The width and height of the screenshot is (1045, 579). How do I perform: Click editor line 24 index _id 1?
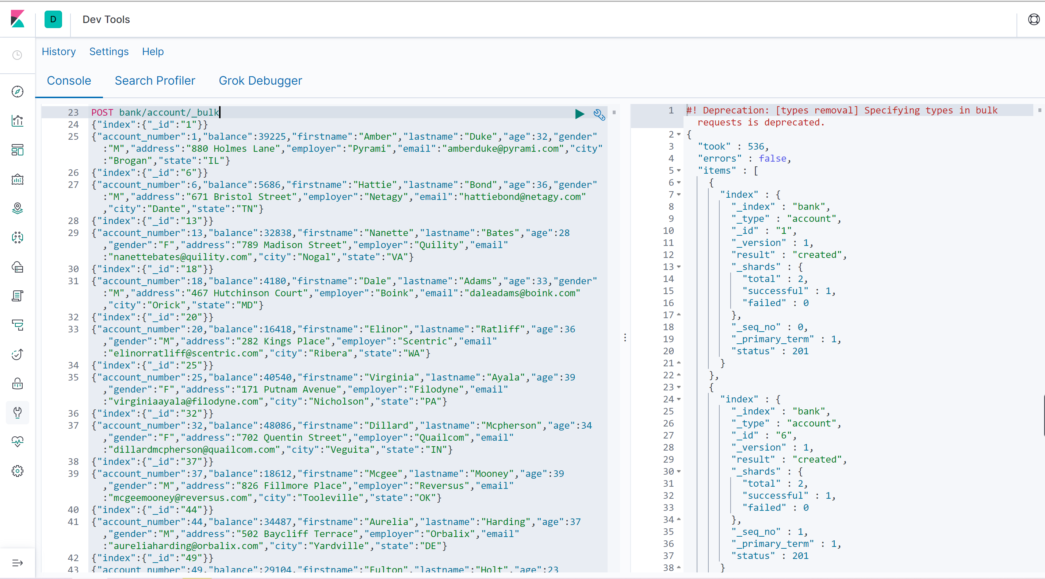pos(150,124)
